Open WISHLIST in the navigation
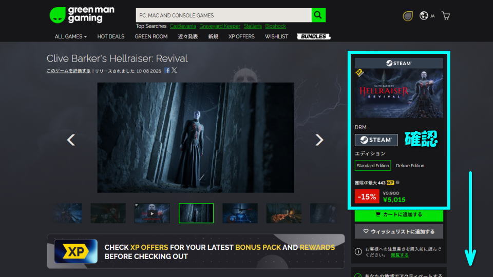The width and height of the screenshot is (493, 277). (x=276, y=36)
